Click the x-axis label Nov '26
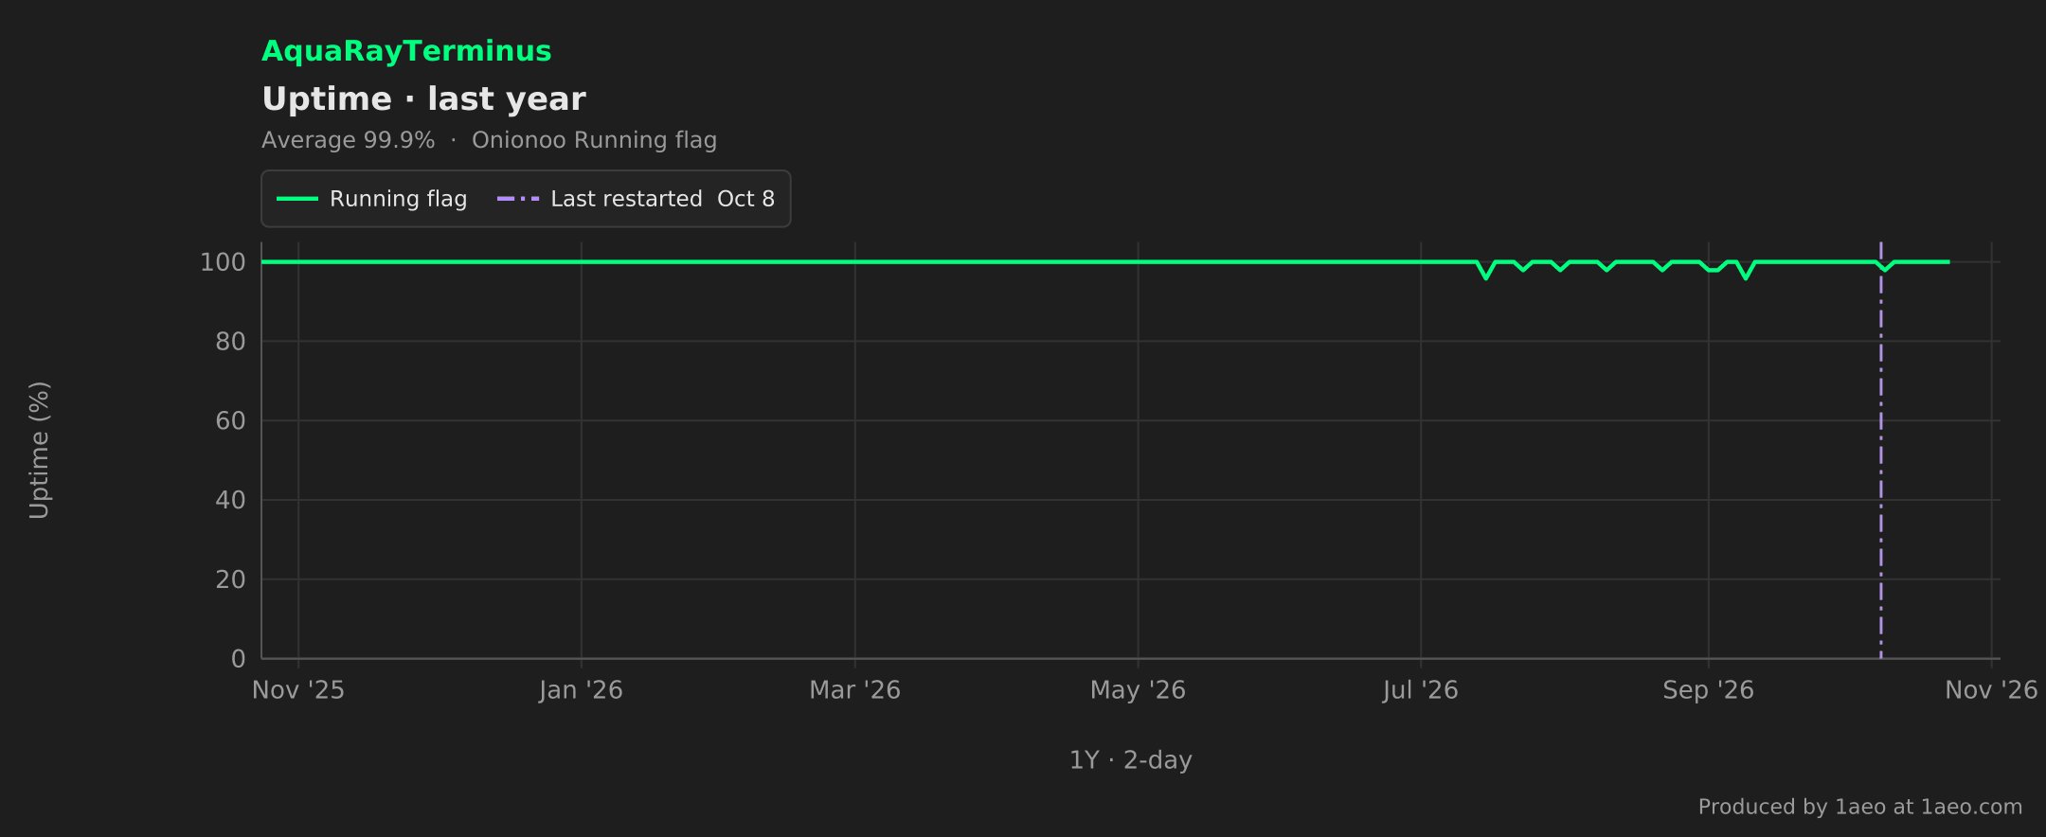 1991,690
